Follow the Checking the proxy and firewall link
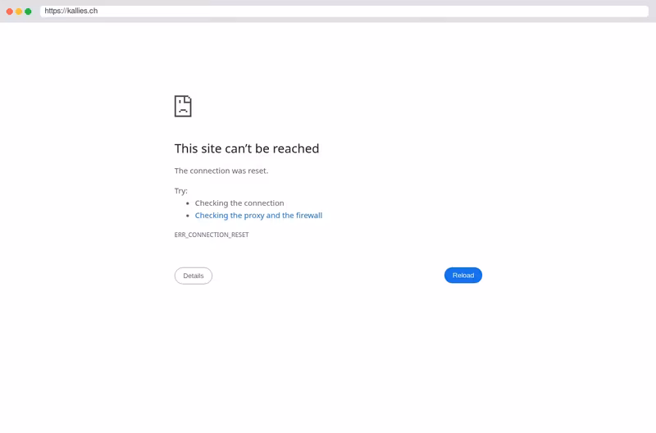Viewport: 656px width, 433px height. [258, 216]
